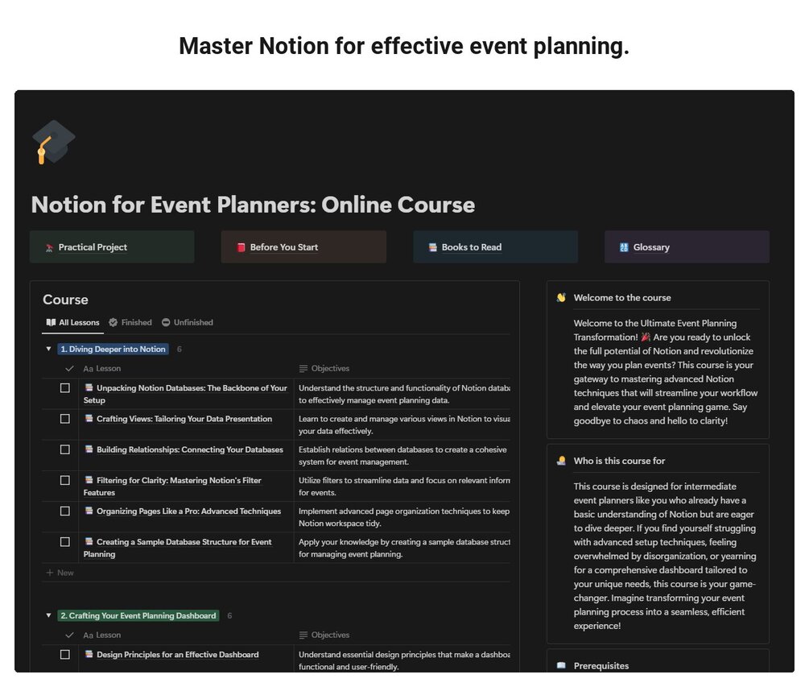Click the waving hand icon by Welcome
The width and height of the screenshot is (809, 687).
(x=561, y=298)
